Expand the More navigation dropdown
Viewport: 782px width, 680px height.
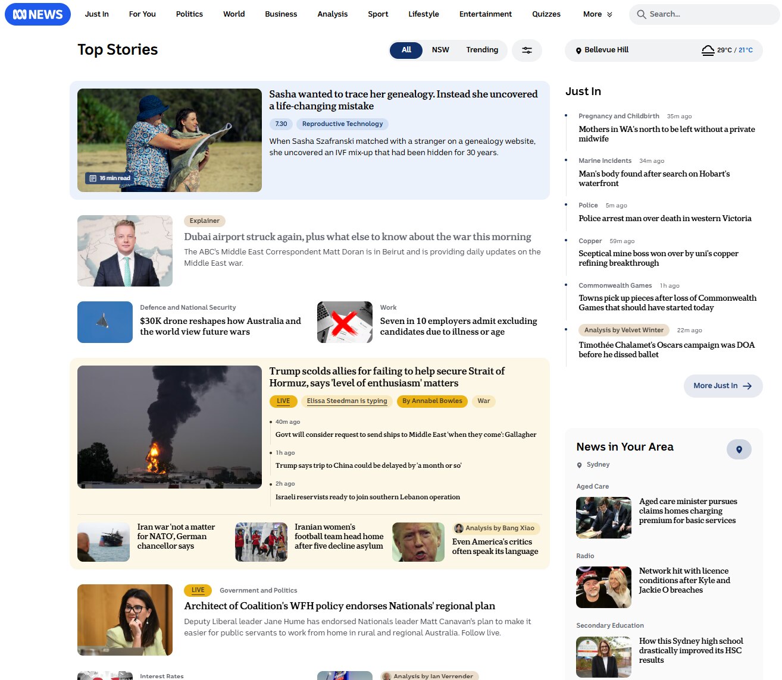(x=598, y=14)
